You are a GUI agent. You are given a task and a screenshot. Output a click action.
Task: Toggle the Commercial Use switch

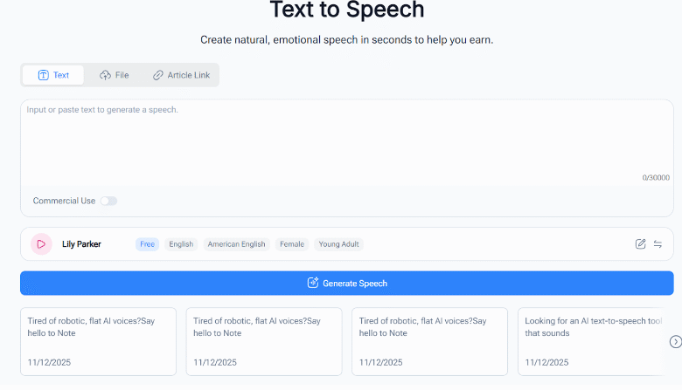pos(108,201)
